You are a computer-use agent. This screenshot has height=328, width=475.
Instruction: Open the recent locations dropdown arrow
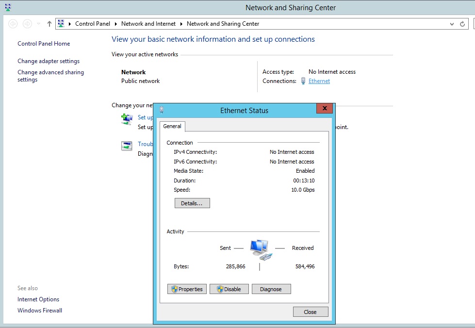[38, 24]
